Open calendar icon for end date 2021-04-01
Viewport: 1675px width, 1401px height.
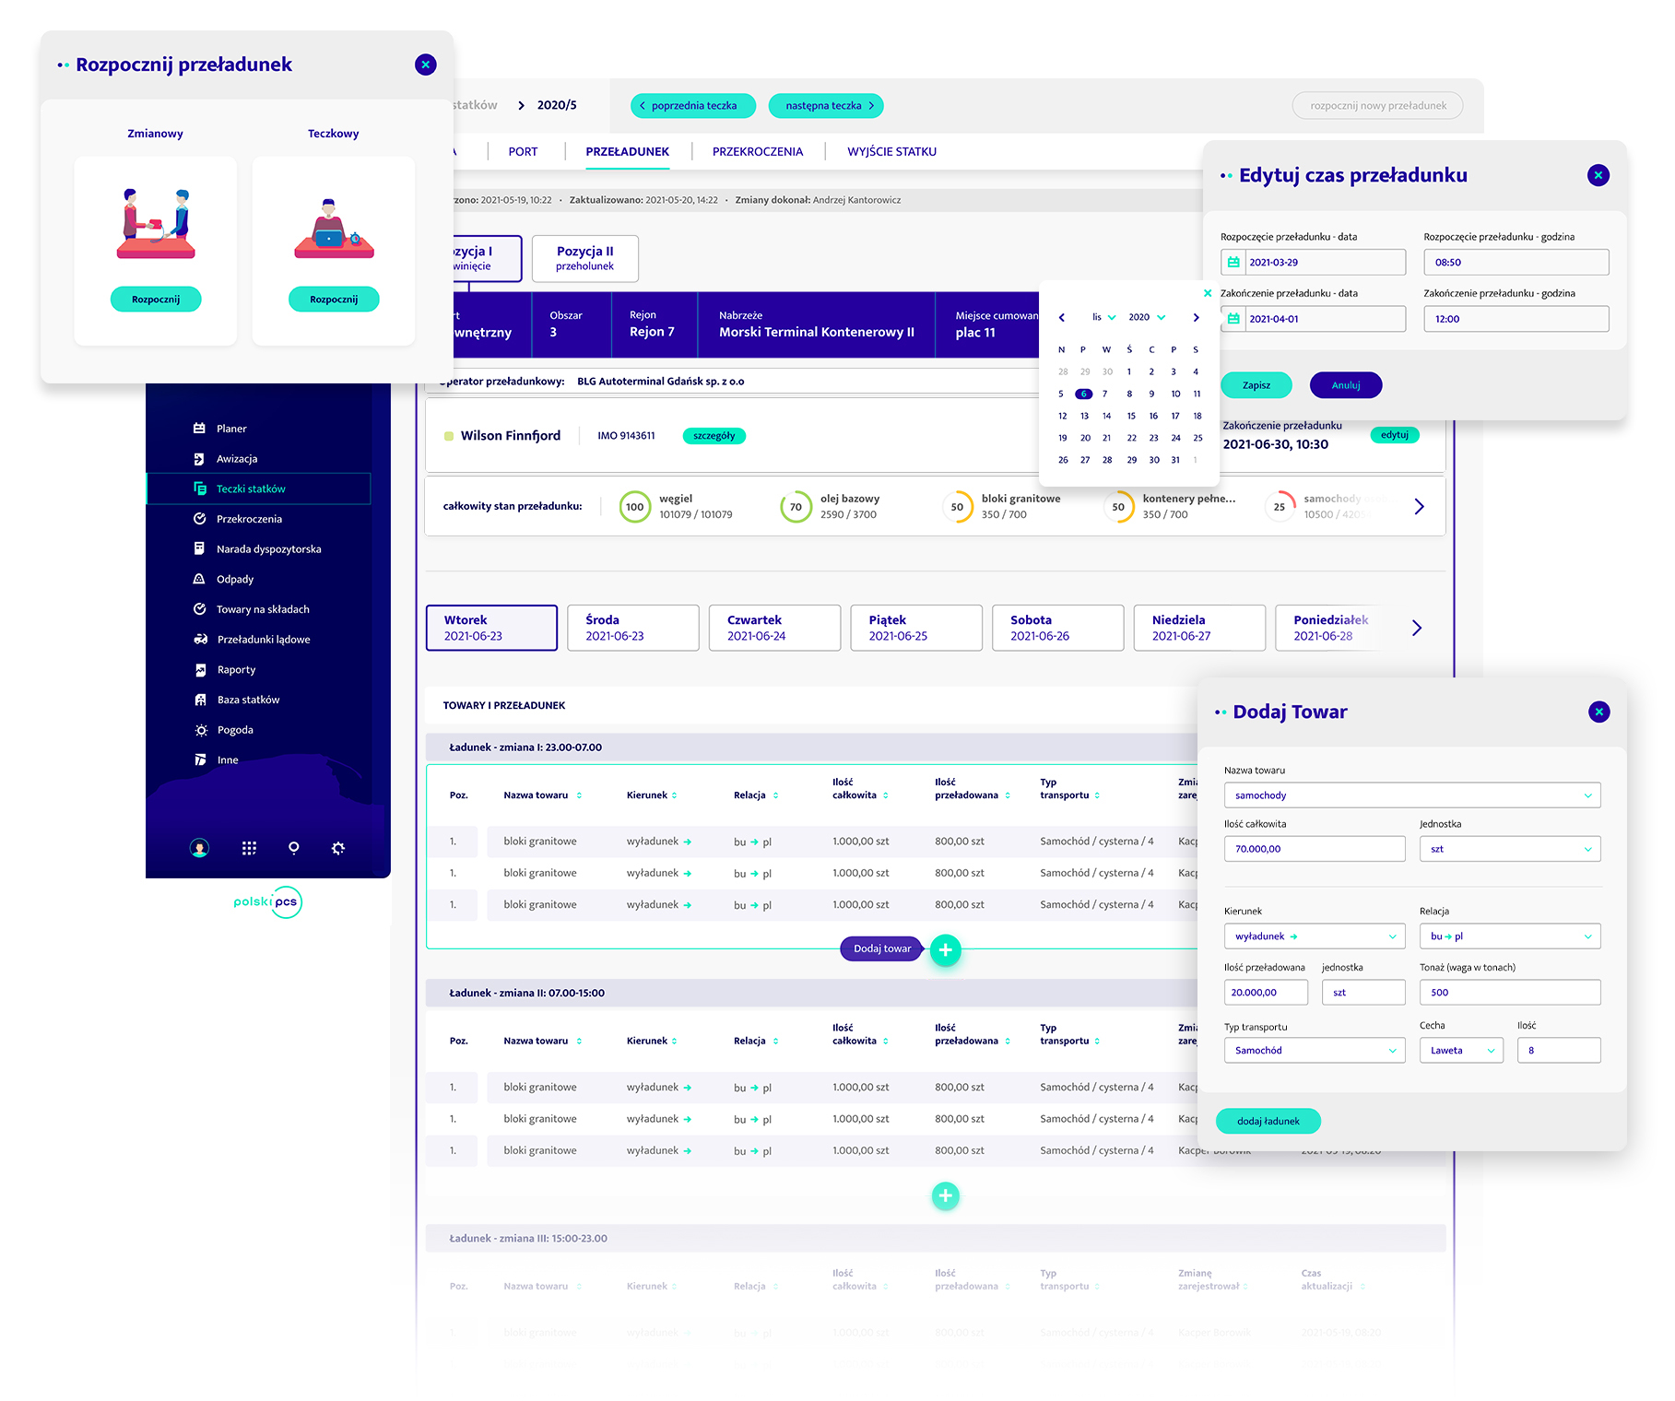[x=1233, y=319]
